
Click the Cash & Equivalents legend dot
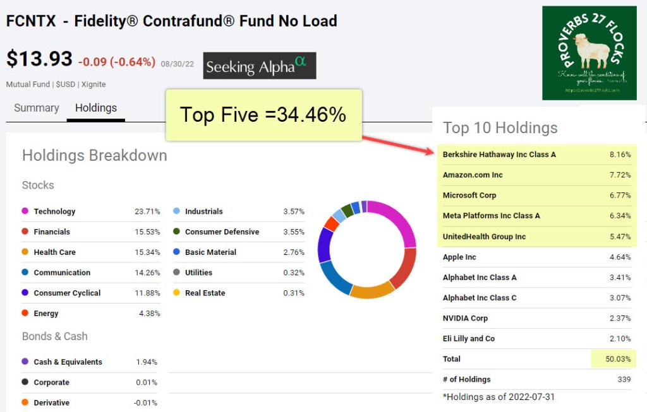click(x=25, y=362)
